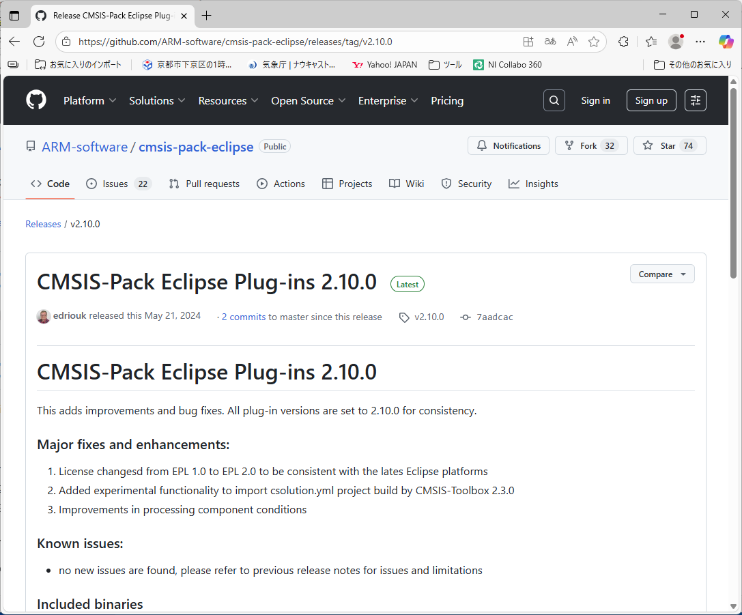
Task: Expand the Open Source menu
Action: pos(308,101)
